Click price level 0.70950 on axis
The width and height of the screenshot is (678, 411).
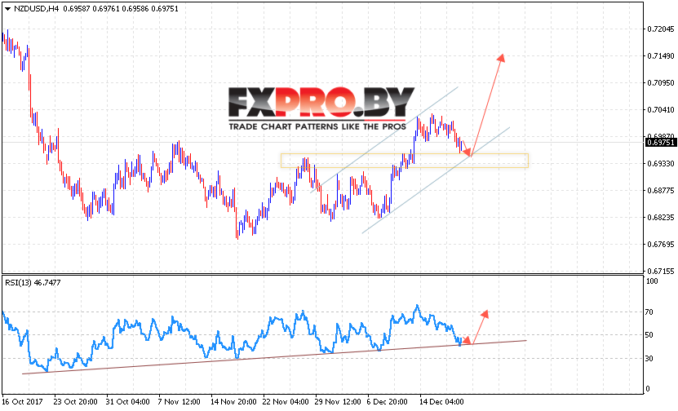pos(661,82)
